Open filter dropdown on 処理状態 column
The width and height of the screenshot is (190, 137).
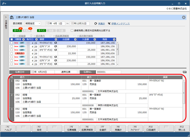coord(23,39)
